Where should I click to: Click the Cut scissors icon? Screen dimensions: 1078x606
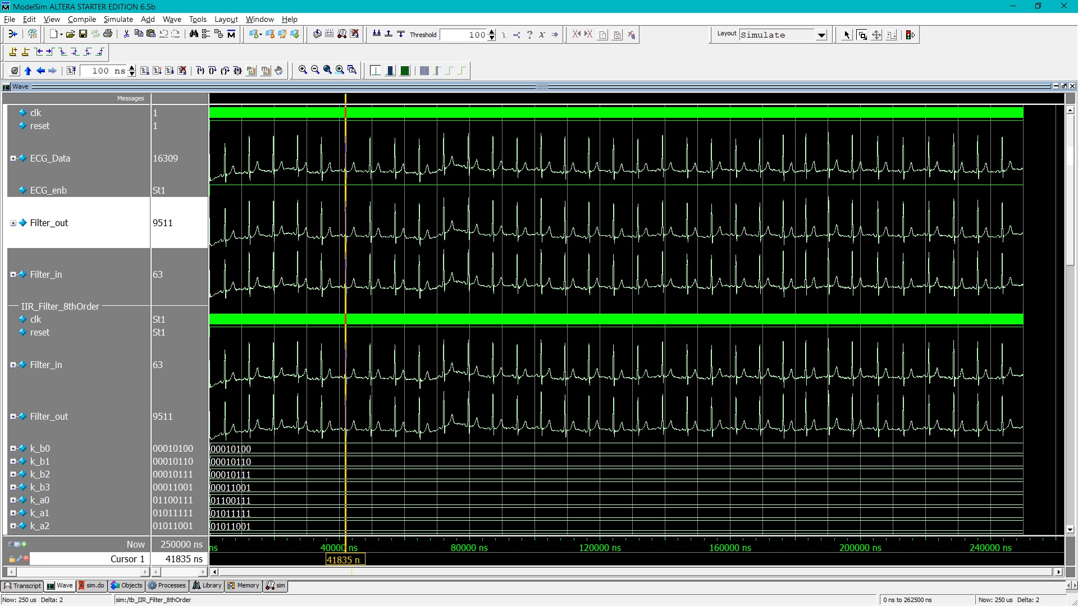[126, 34]
